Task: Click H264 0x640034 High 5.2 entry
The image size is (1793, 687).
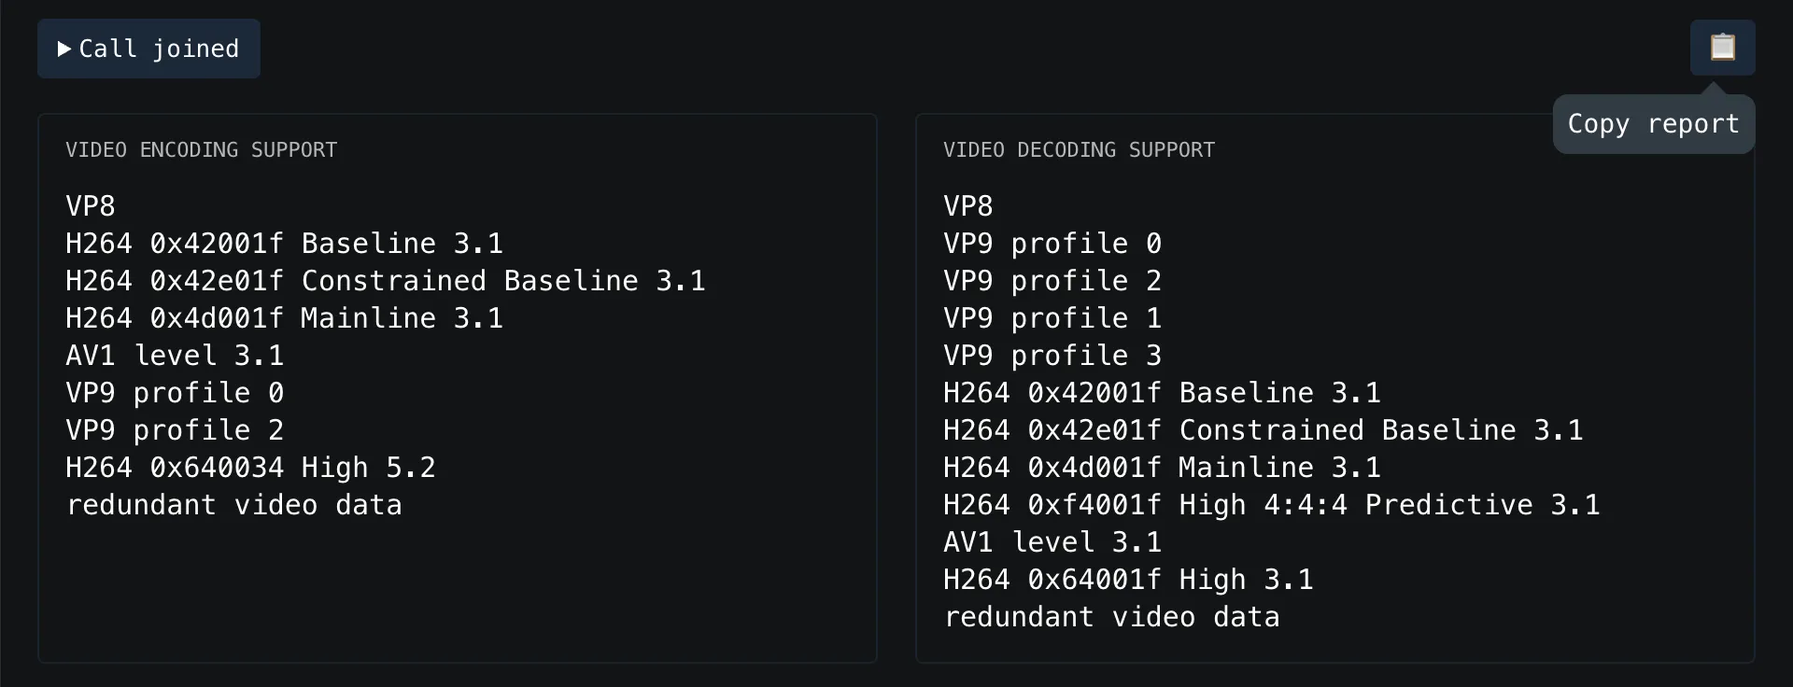Action: 250,468
